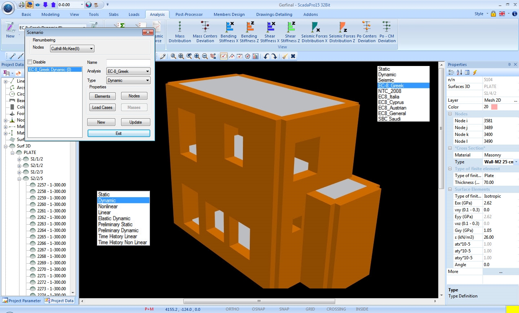Click the pink Color swatch in Properties
This screenshot has height=313, width=519.
(x=494, y=107)
